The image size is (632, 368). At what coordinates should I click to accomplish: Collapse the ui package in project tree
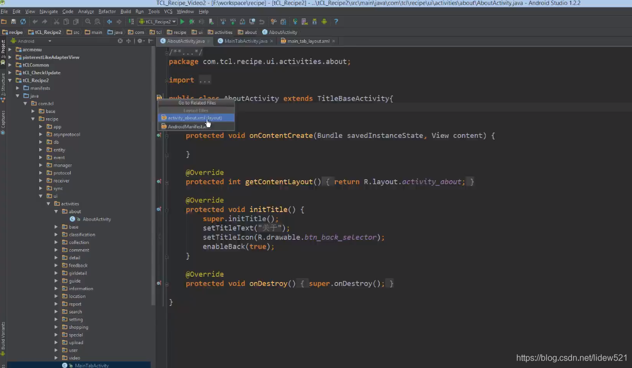coord(41,196)
